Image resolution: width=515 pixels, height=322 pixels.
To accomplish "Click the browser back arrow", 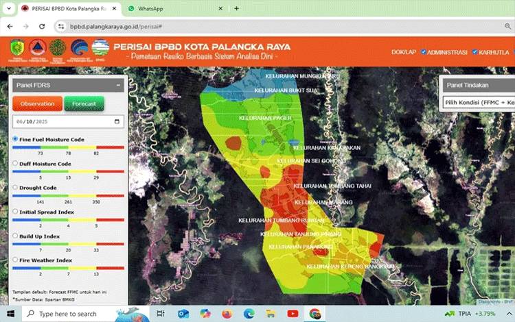I will [x=10, y=27].
